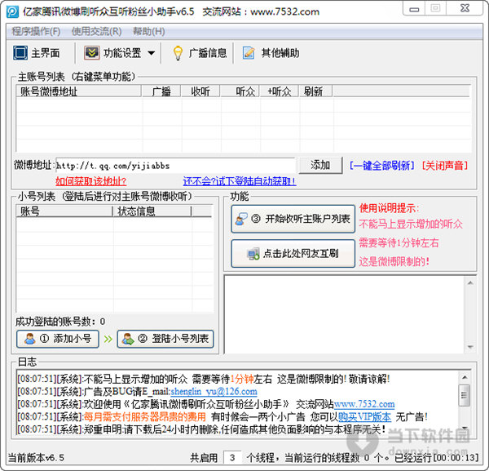Image resolution: width=489 pixels, height=471 pixels.
Task: Click the thread count field showing 3
Action: pyautogui.click(x=232, y=458)
